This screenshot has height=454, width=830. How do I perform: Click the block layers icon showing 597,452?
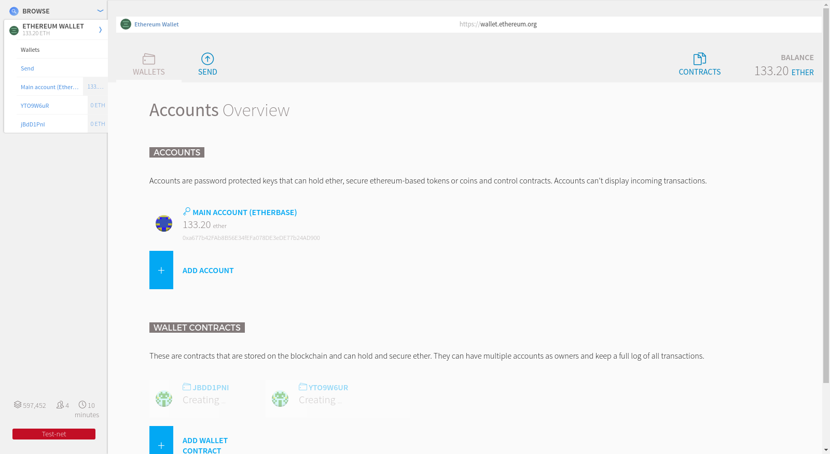tap(18, 405)
